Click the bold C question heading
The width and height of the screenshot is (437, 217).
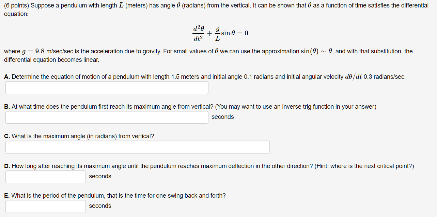[x=6, y=136]
